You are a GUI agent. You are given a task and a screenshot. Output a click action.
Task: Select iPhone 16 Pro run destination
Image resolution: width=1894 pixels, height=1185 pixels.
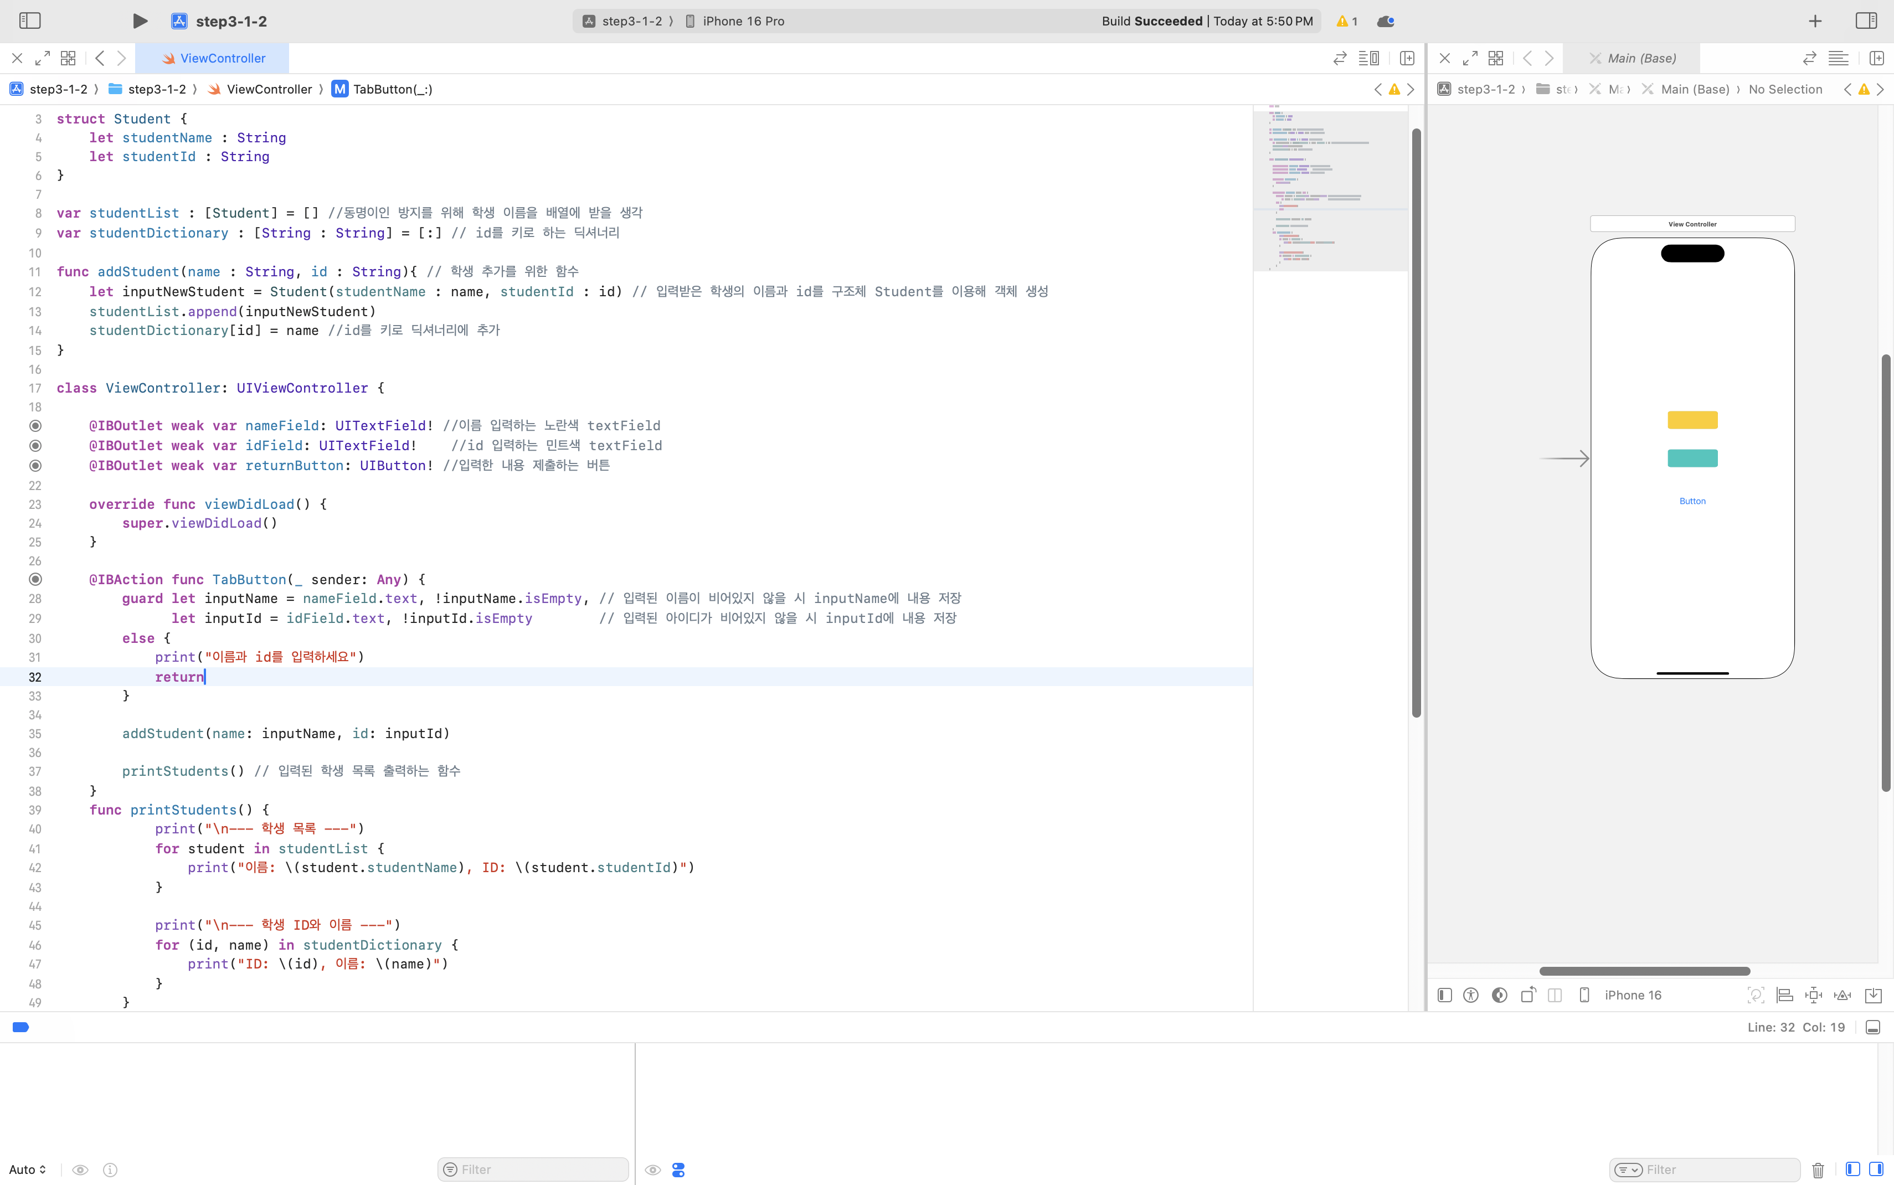click(735, 21)
